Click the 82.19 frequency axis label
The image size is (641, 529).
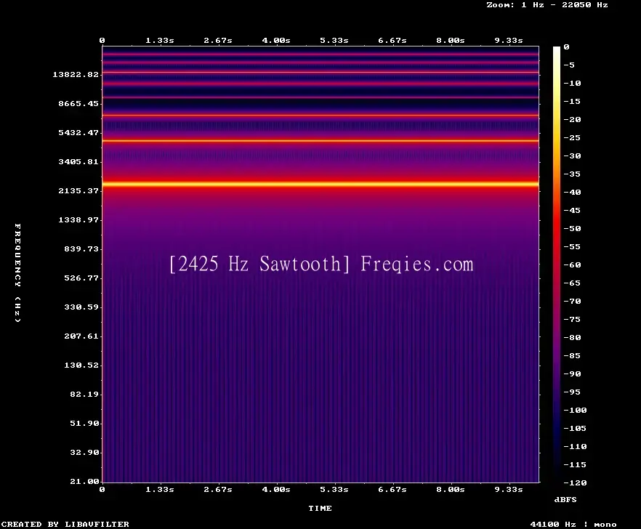point(84,394)
